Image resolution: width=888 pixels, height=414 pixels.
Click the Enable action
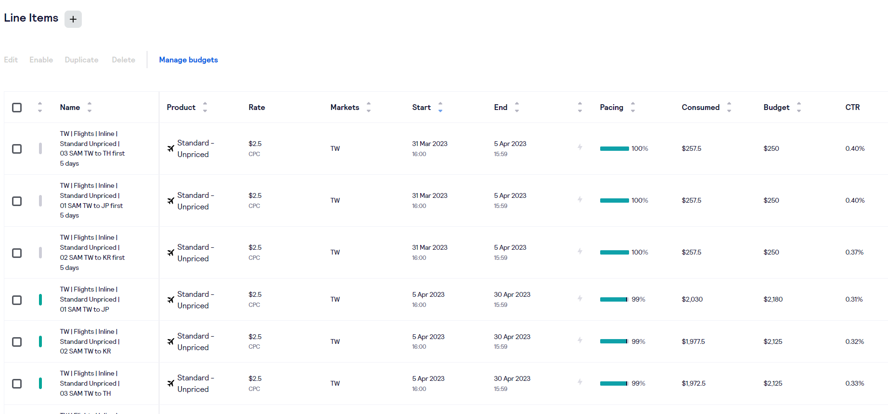[41, 60]
